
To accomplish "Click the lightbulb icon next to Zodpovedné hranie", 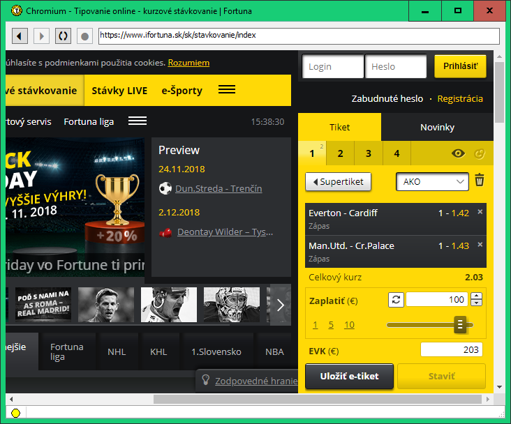I will pos(206,379).
